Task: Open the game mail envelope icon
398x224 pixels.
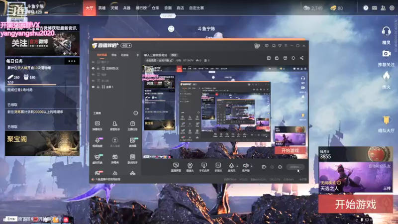Action: point(375,8)
